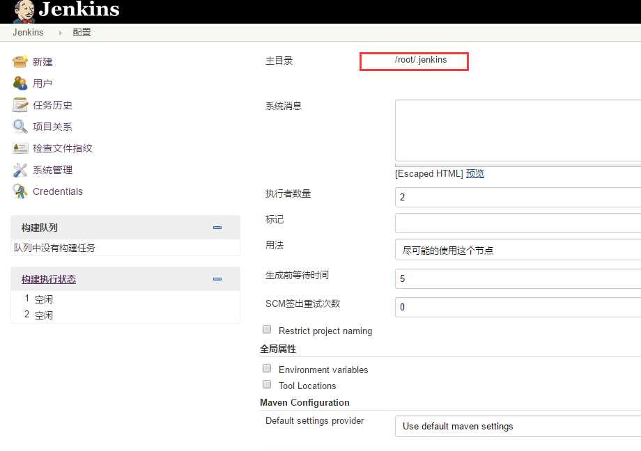This screenshot has height=451, width=641.
Task: Open the 构建执行状态 link
Action: 49,279
